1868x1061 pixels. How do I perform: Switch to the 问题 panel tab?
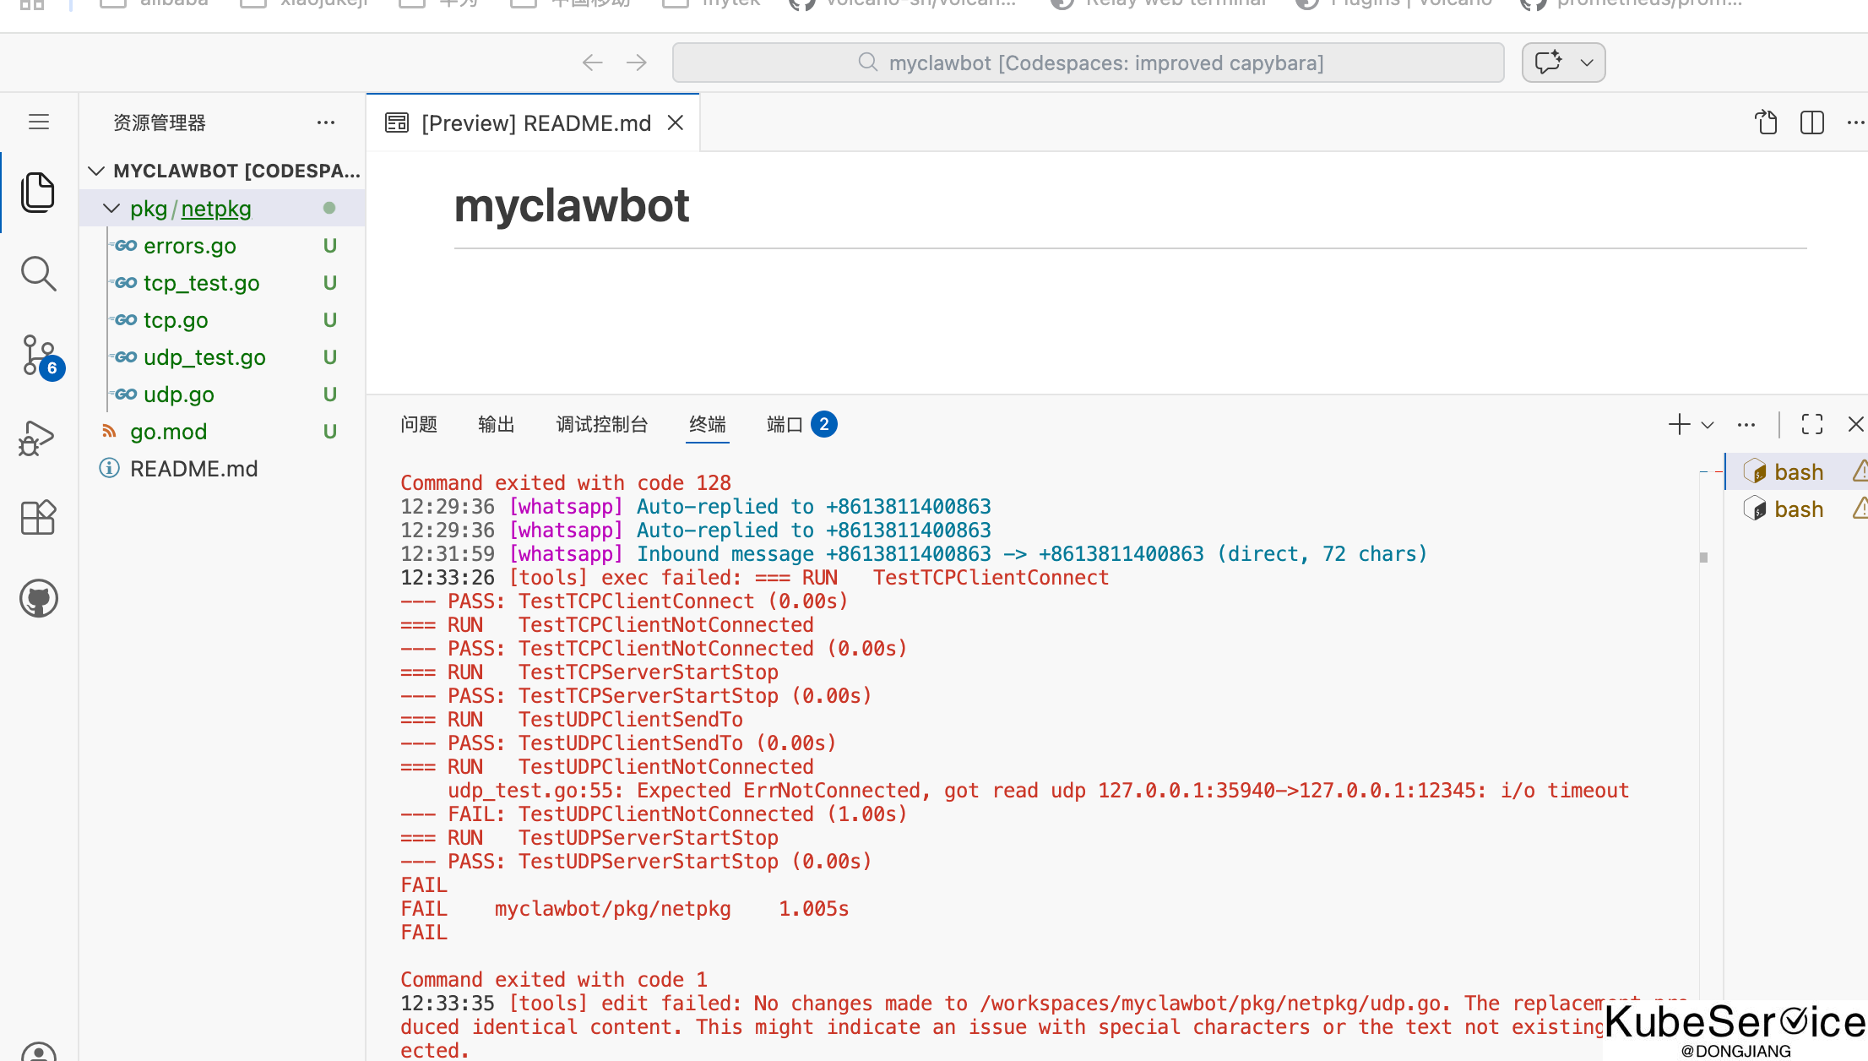tap(419, 424)
